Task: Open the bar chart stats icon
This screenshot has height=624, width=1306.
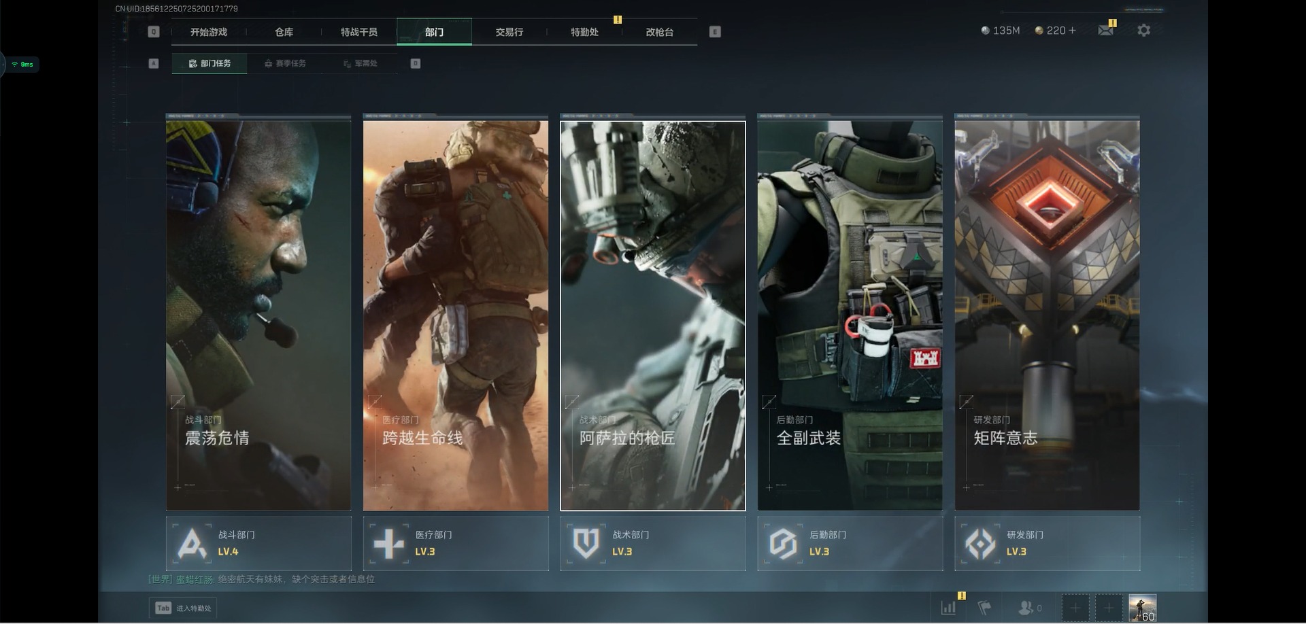Action: (x=948, y=608)
